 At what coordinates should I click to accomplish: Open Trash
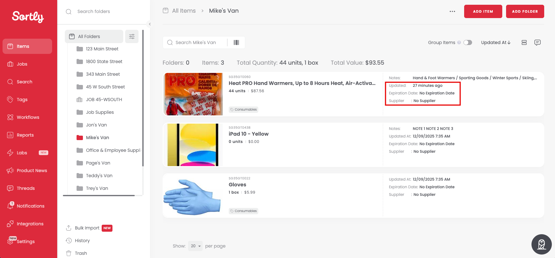pyautogui.click(x=76, y=253)
